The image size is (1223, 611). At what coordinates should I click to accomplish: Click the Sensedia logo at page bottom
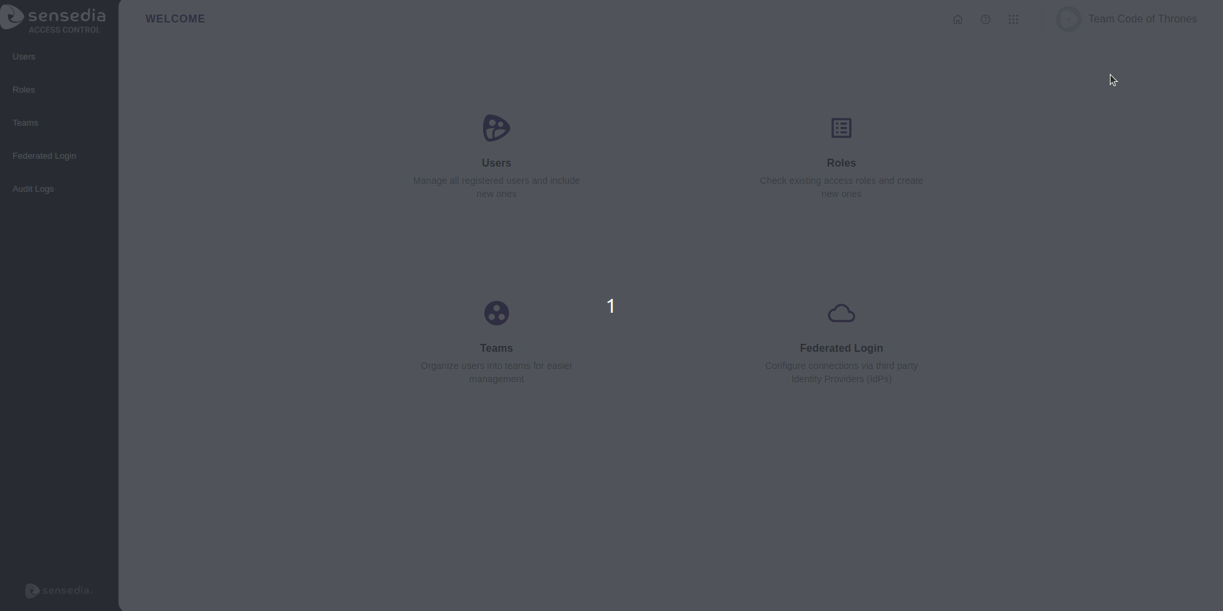click(x=58, y=591)
